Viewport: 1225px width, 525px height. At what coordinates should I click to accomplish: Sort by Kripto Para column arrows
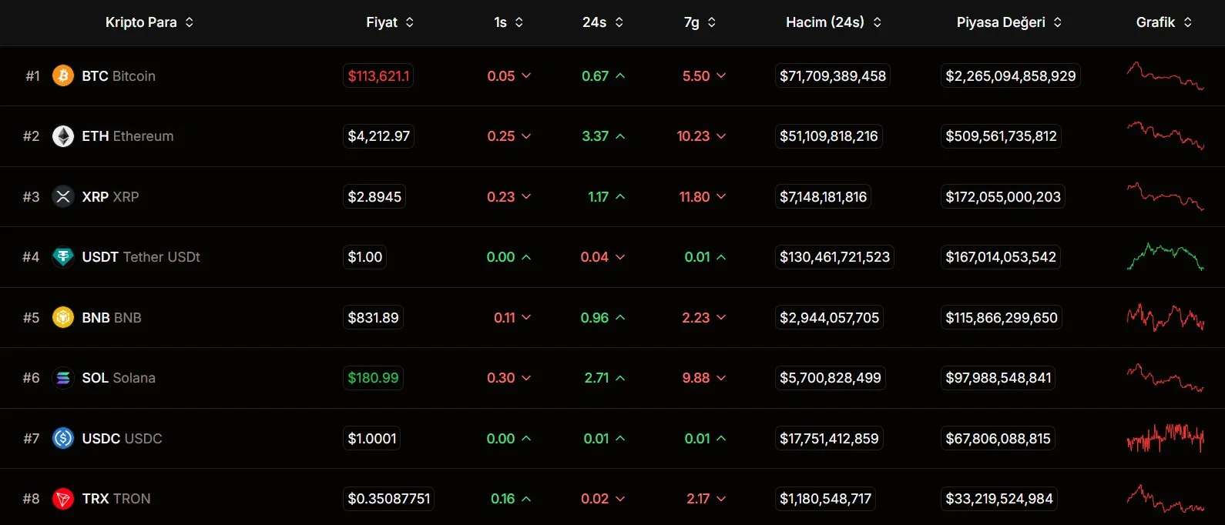(190, 22)
